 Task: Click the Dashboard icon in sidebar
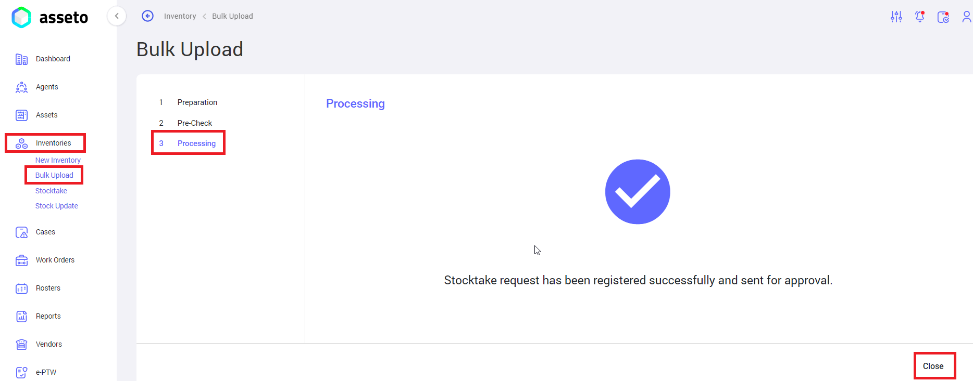point(21,59)
